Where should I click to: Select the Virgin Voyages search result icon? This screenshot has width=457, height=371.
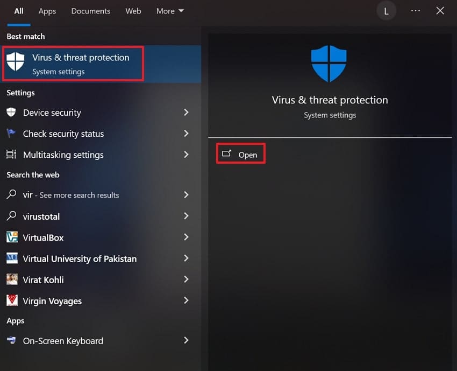pos(12,300)
